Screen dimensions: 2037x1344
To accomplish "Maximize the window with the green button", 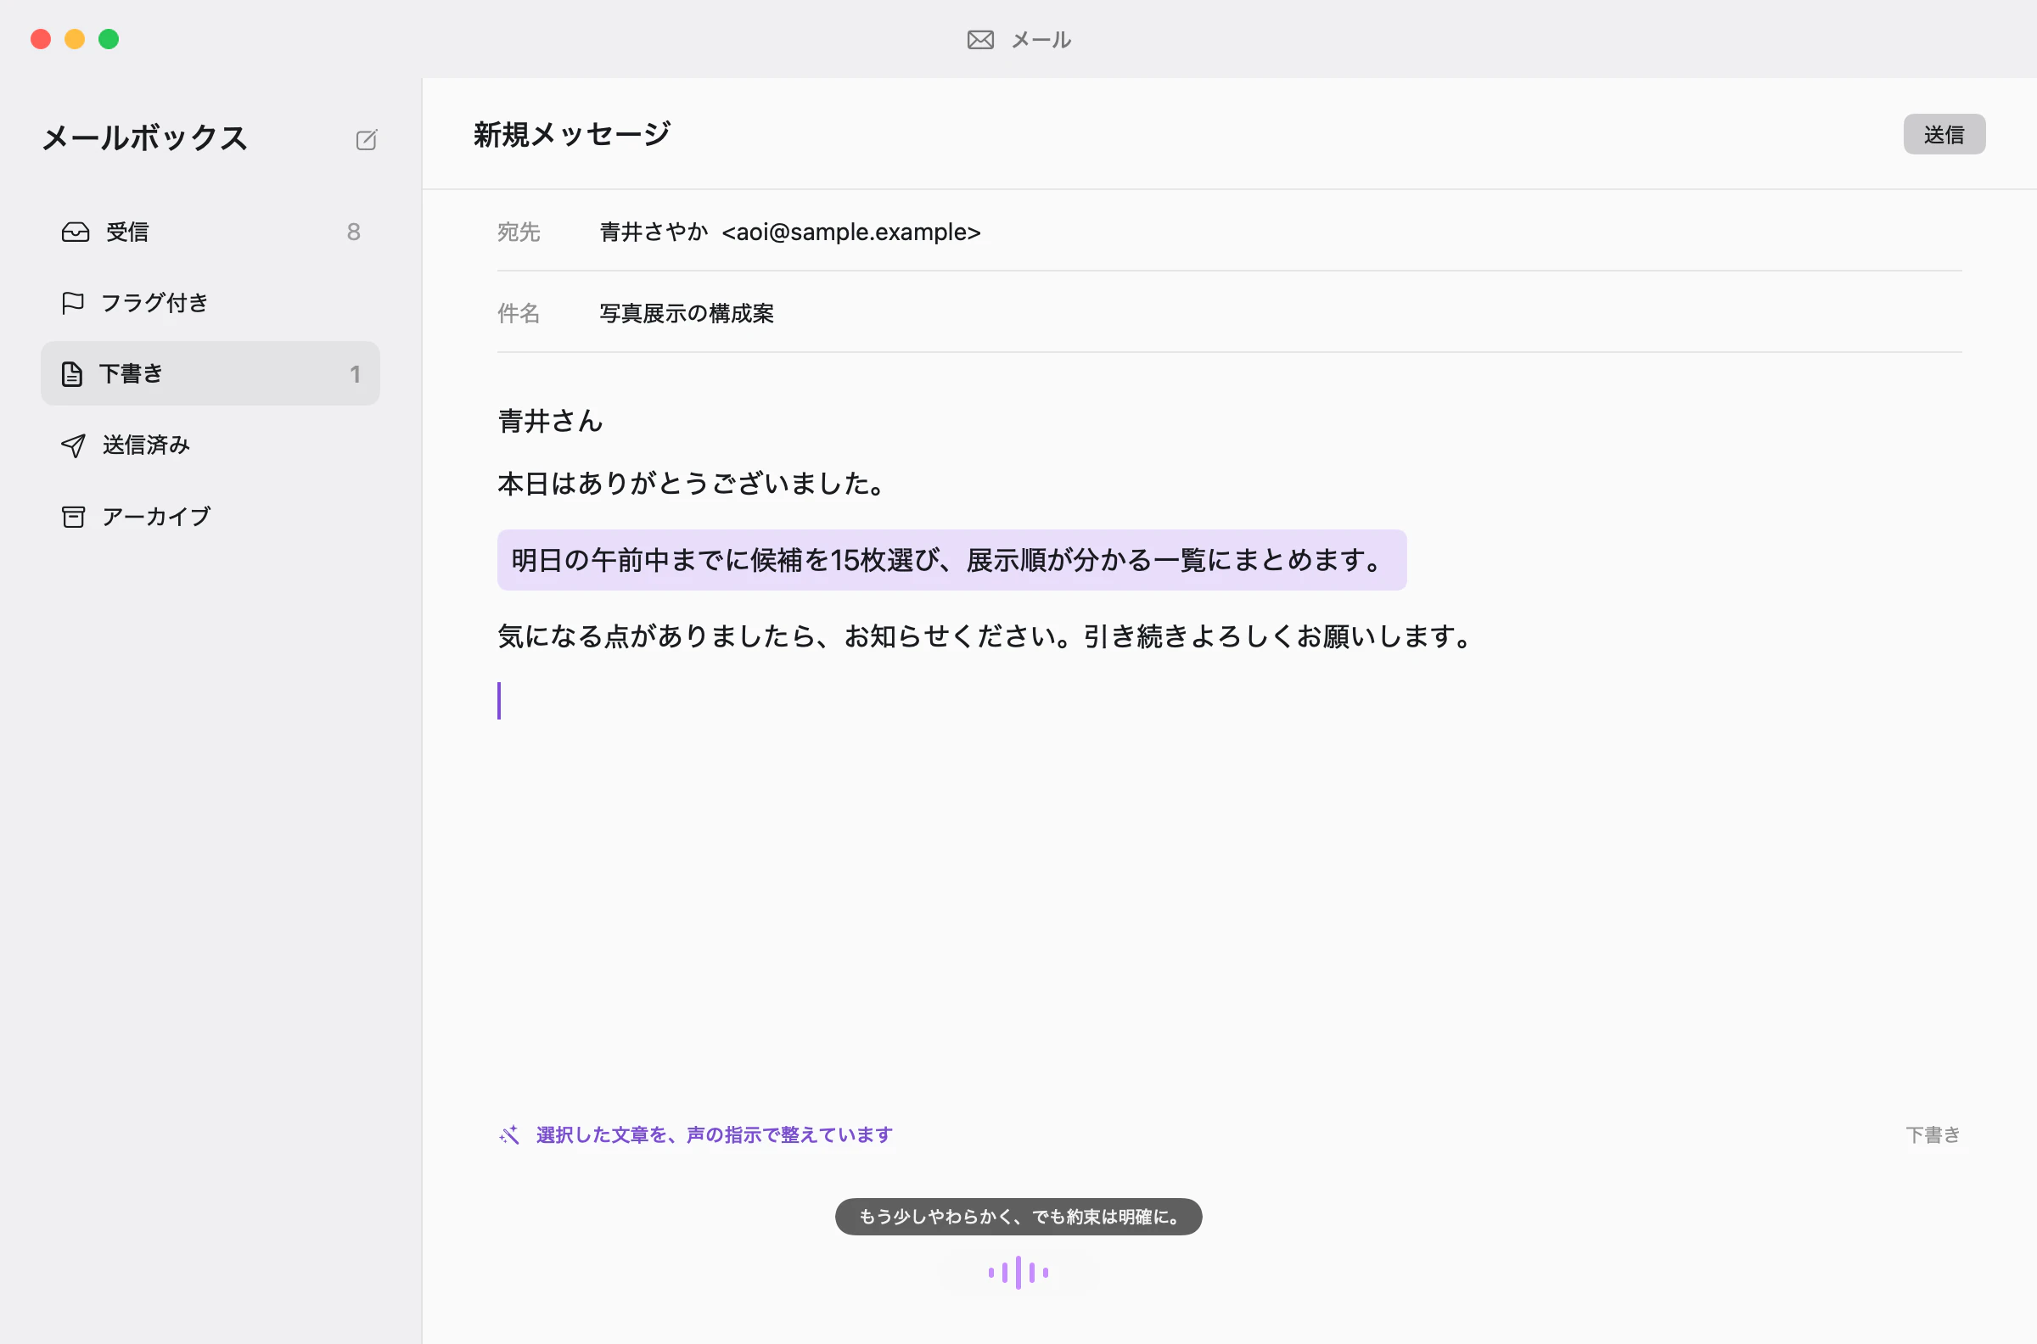I will (109, 38).
